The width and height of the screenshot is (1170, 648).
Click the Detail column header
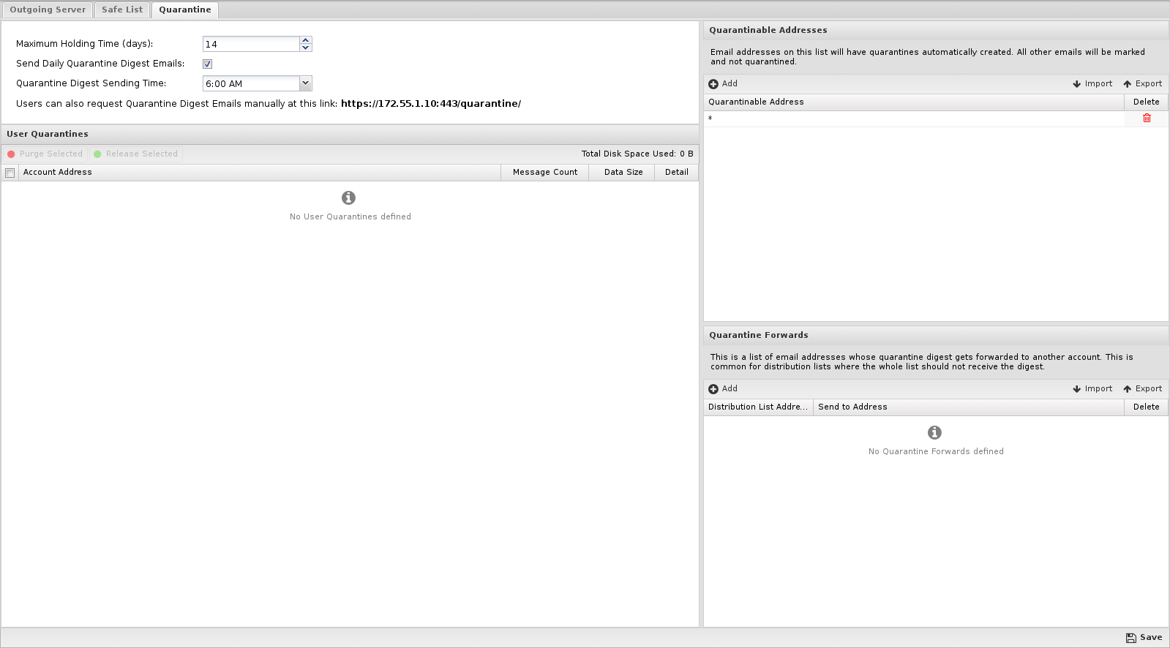[x=677, y=173]
